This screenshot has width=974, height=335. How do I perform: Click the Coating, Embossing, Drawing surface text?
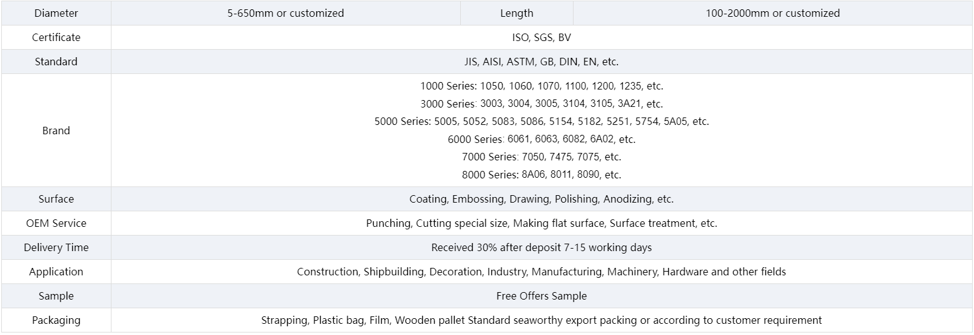[x=541, y=199]
